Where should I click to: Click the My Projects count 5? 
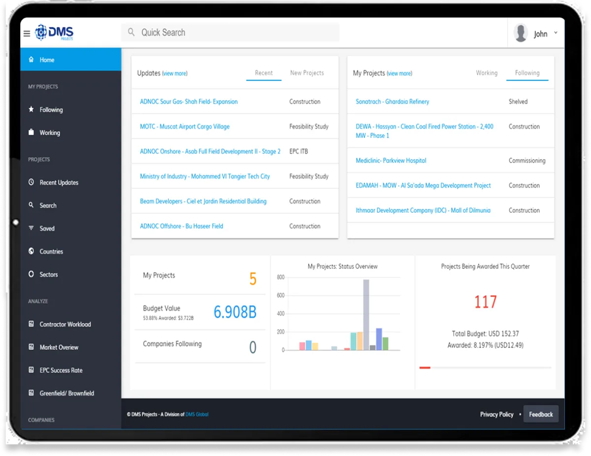coord(253,279)
